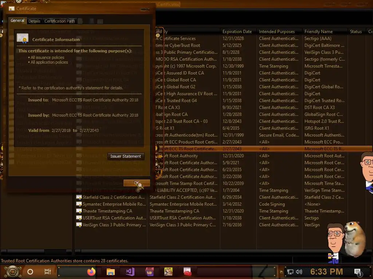
Task: Click DigiCert Baltimore friendly name cell
Action: coord(324,45)
